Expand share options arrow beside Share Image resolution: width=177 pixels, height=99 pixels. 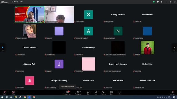[115, 92]
